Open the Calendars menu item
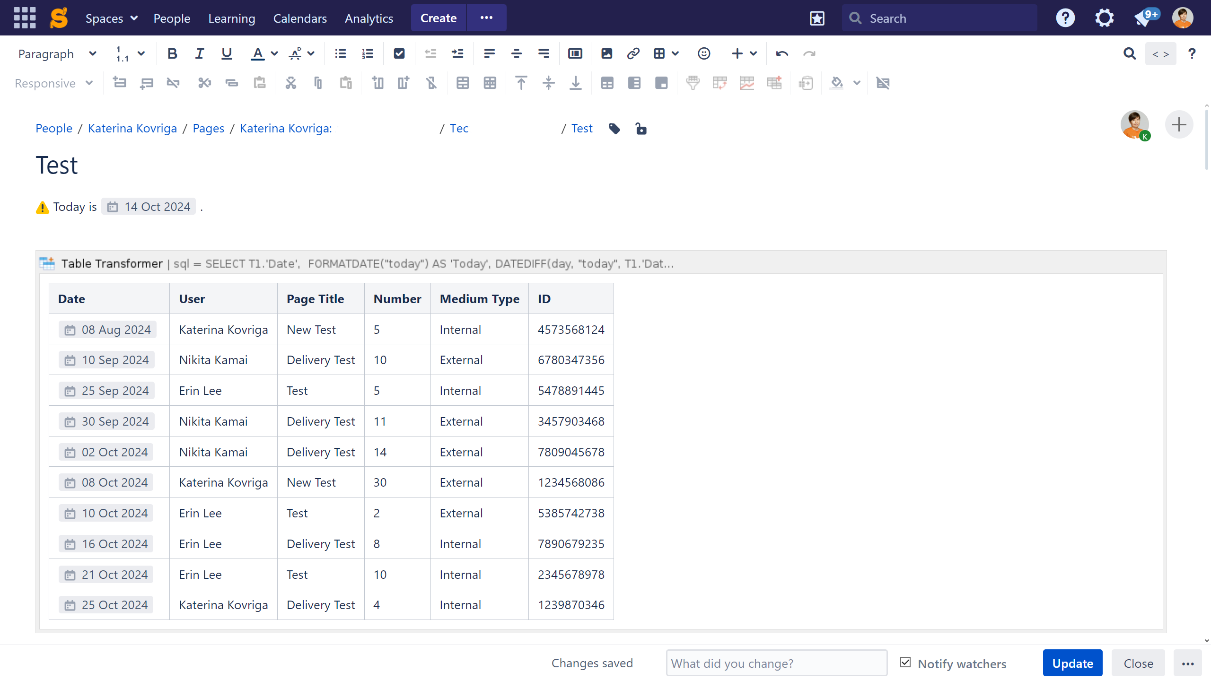This screenshot has height=681, width=1211. coord(300,18)
